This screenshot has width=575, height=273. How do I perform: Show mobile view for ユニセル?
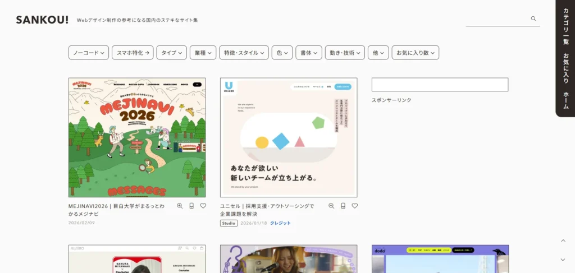[x=343, y=206]
